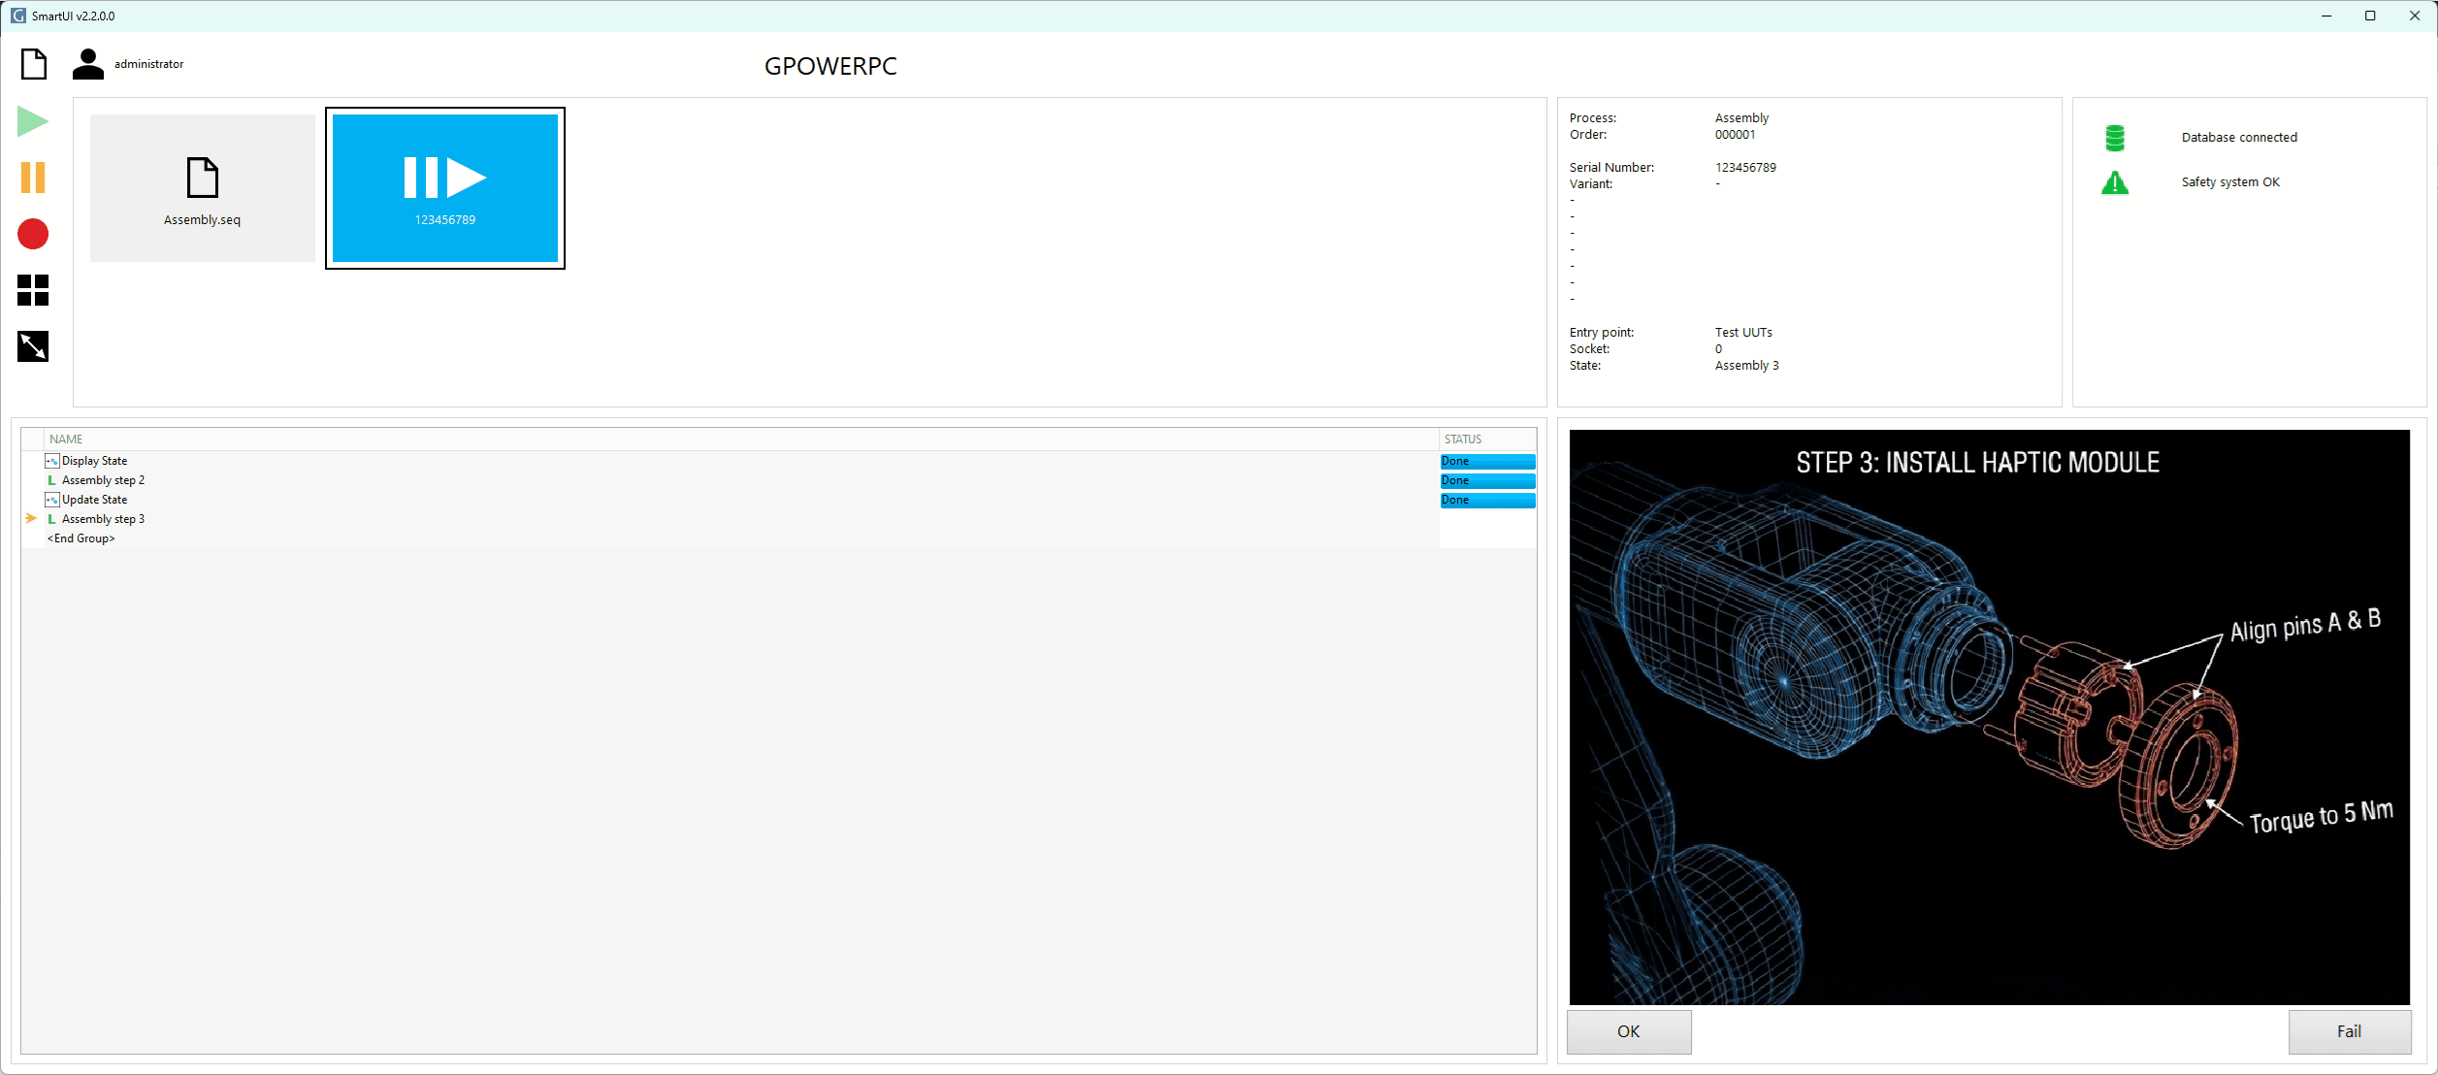Click the diagonal arrow expand icon
The width and height of the screenshot is (2438, 1075).
pos(33,346)
